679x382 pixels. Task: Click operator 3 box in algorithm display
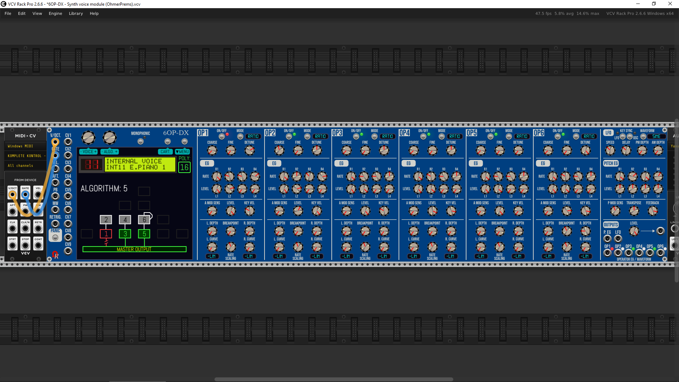point(125,234)
